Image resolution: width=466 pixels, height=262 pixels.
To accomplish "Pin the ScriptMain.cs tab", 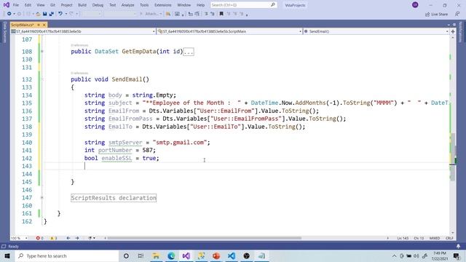I will [39, 25].
